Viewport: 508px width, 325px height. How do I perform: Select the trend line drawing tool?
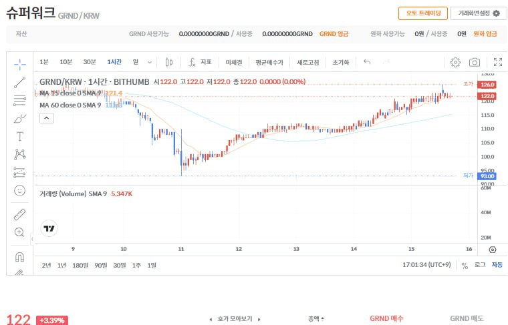pos(20,83)
